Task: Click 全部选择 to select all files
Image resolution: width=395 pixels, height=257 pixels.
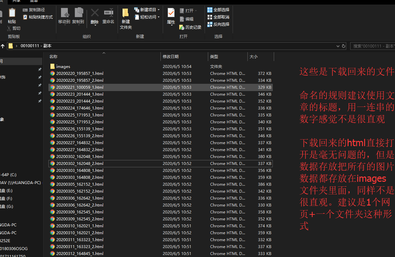Action: [x=218, y=9]
